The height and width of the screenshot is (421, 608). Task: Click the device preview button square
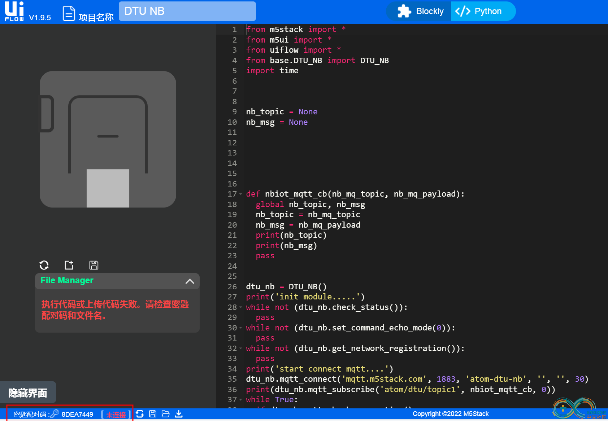108,188
